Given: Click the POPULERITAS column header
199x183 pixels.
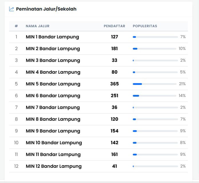Looking at the screenshot, I should [145, 26].
